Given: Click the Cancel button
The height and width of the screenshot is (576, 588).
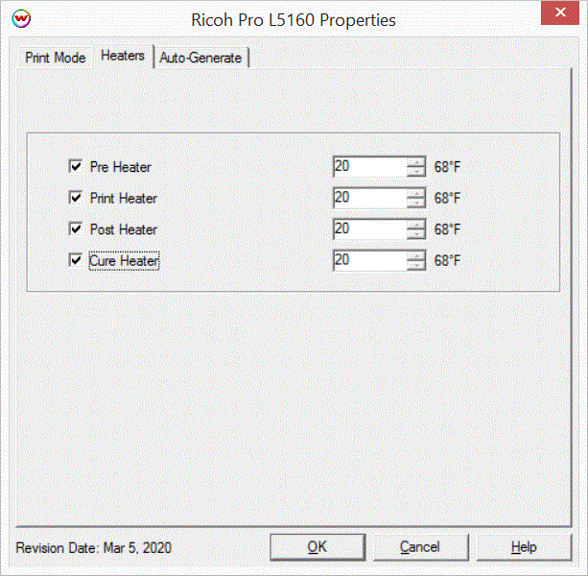Looking at the screenshot, I should [420, 547].
